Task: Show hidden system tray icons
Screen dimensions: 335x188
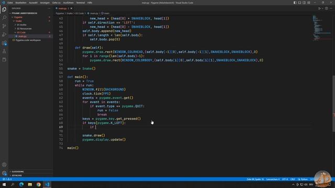Action: click(x=293, y=184)
